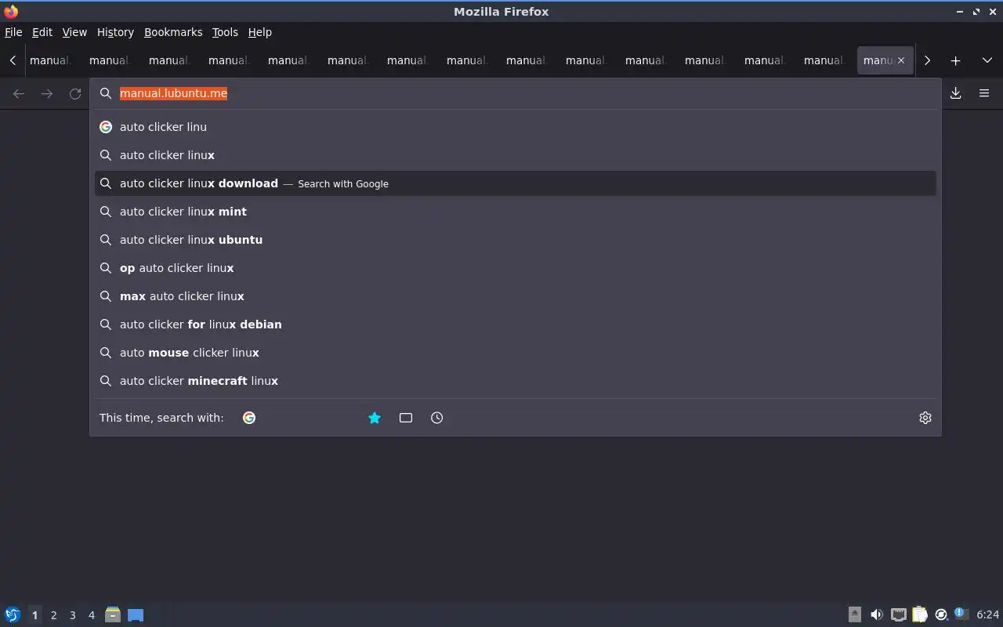Viewport: 1003px width, 627px height.
Task: Maximize the Firefox window
Action: click(976, 12)
